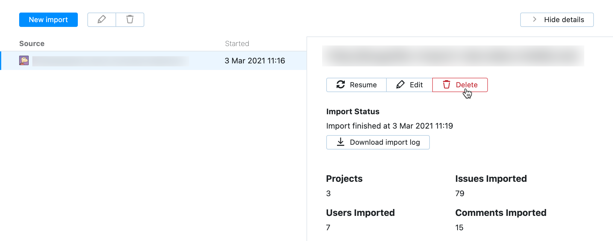Click the blurred source name in the import row
The height and width of the screenshot is (241, 613).
click(x=110, y=61)
